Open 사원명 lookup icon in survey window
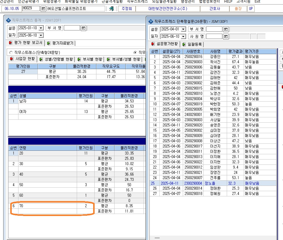Viewport: 283px width, 240px height. [226, 37]
